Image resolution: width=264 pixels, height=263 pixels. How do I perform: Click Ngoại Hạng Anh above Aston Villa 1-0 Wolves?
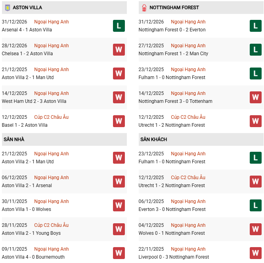(52, 201)
